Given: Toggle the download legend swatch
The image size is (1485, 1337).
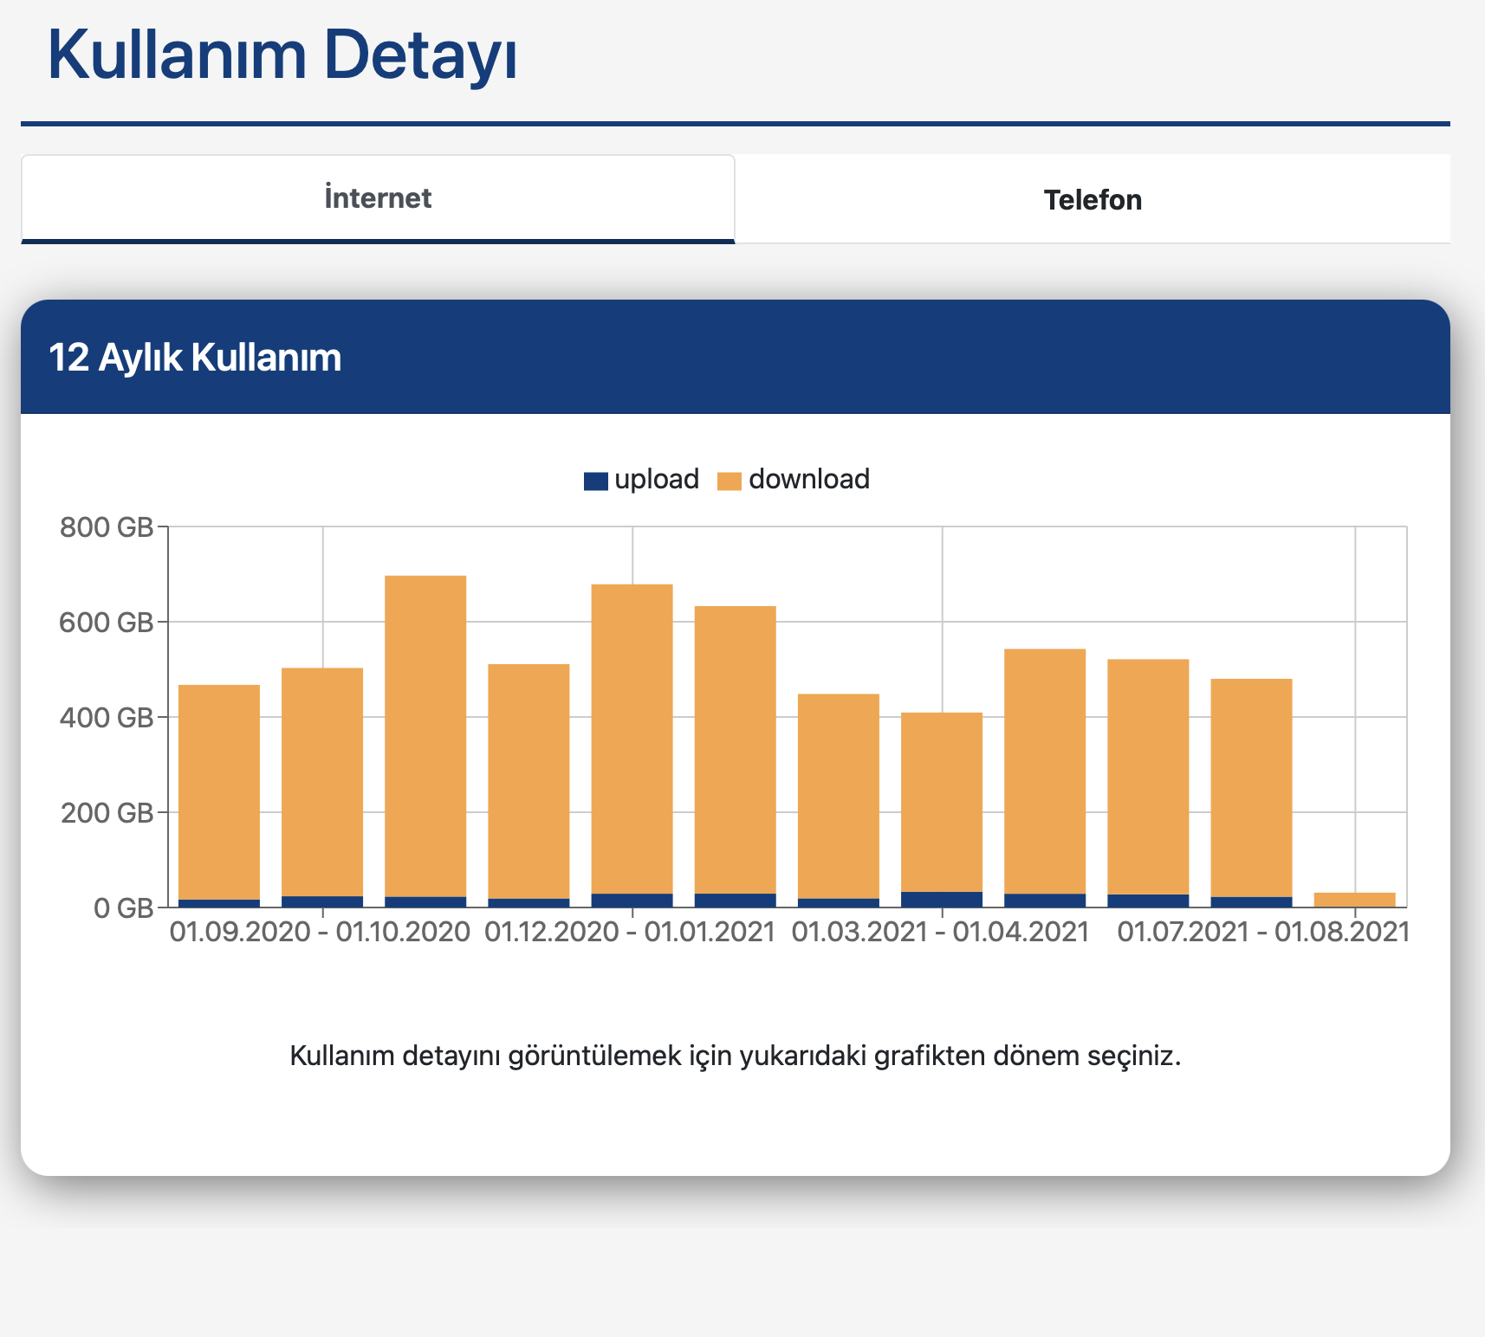Looking at the screenshot, I should [730, 481].
